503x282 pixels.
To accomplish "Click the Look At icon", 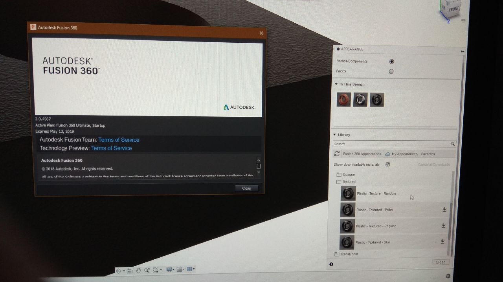I will 130,271.
